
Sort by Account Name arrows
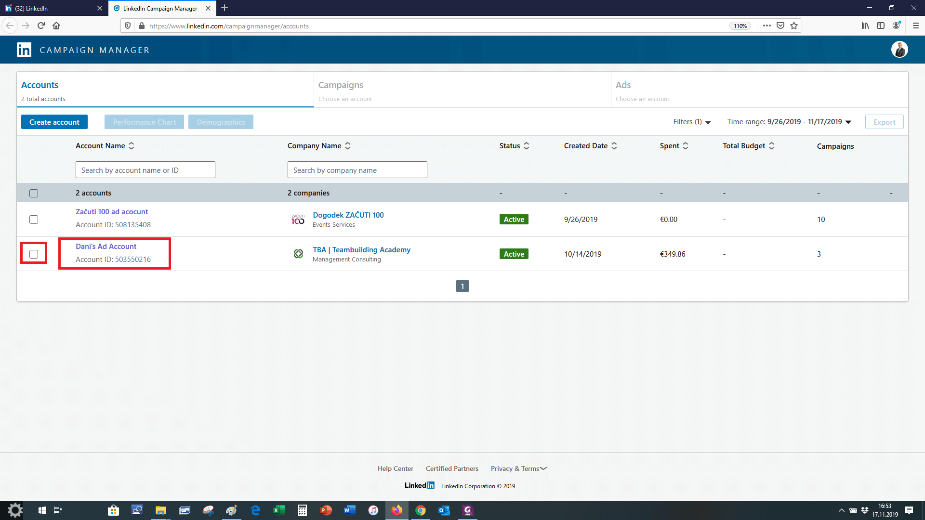coord(132,146)
